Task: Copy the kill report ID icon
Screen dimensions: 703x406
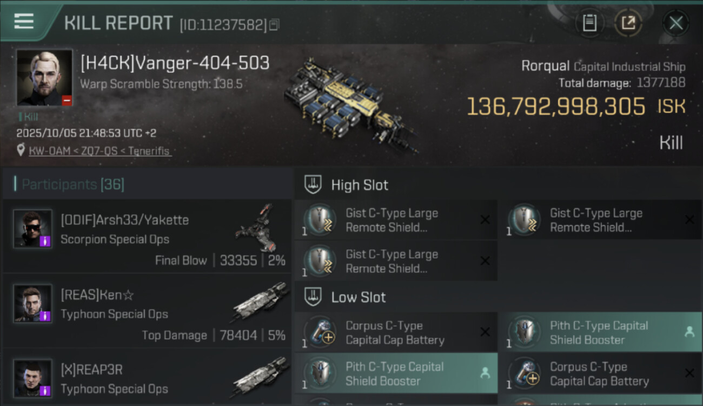Action: pyautogui.click(x=275, y=25)
